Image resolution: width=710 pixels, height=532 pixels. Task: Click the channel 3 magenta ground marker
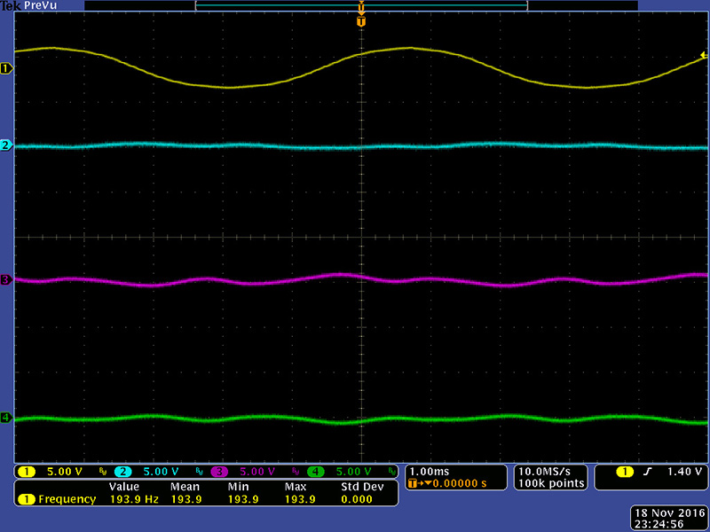tap(6, 279)
